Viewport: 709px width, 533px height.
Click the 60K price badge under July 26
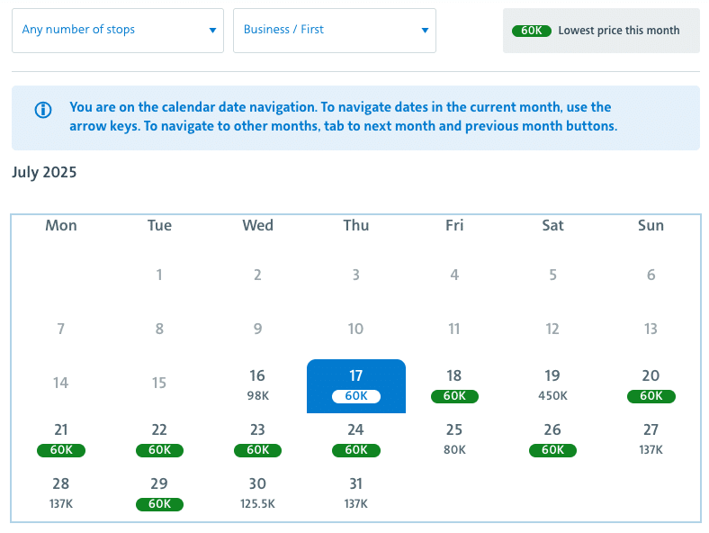pyautogui.click(x=552, y=450)
